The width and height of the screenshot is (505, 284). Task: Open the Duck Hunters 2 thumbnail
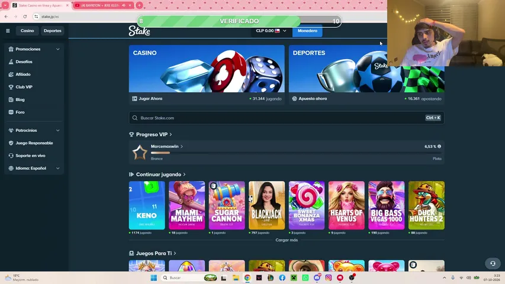pos(426,205)
